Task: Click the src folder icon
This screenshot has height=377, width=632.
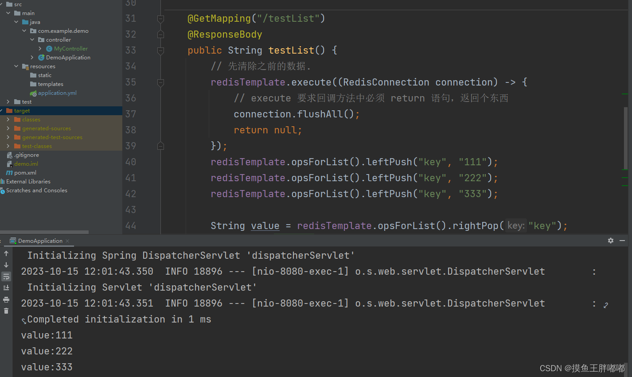Action: (x=9, y=4)
